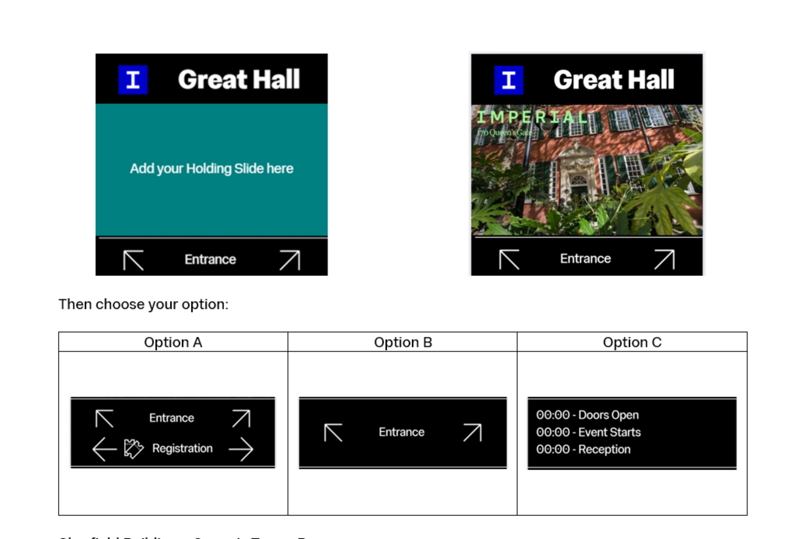Click left arrow in Option A Registration row

coord(105,449)
